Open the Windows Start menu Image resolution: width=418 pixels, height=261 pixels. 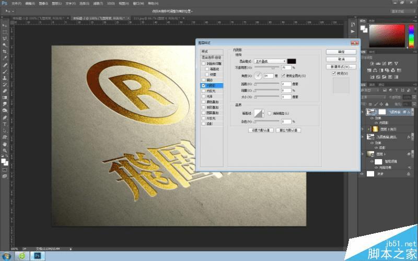pos(7,256)
